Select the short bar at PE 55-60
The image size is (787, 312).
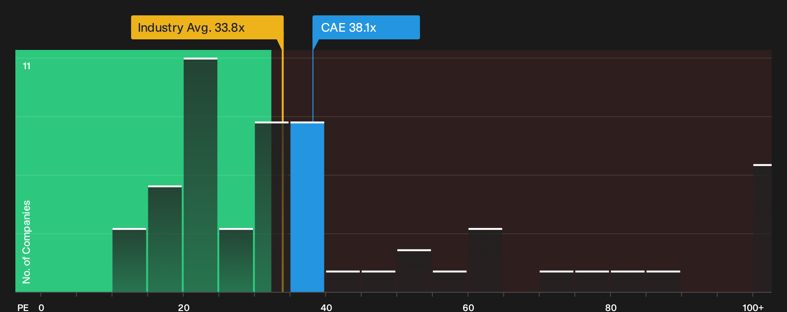coord(450,281)
